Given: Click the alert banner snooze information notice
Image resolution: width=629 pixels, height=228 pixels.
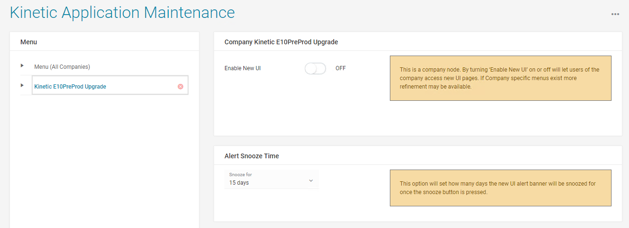Looking at the screenshot, I should coord(500,188).
